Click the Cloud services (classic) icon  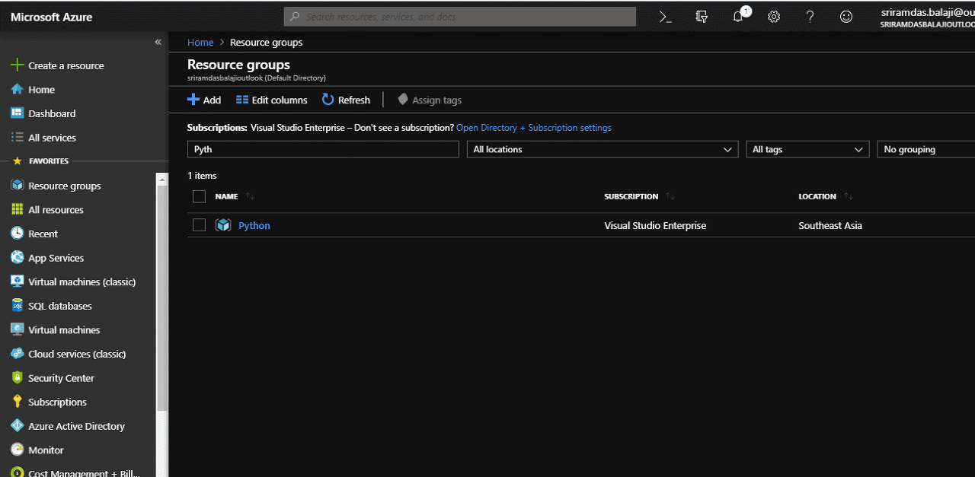tap(17, 354)
